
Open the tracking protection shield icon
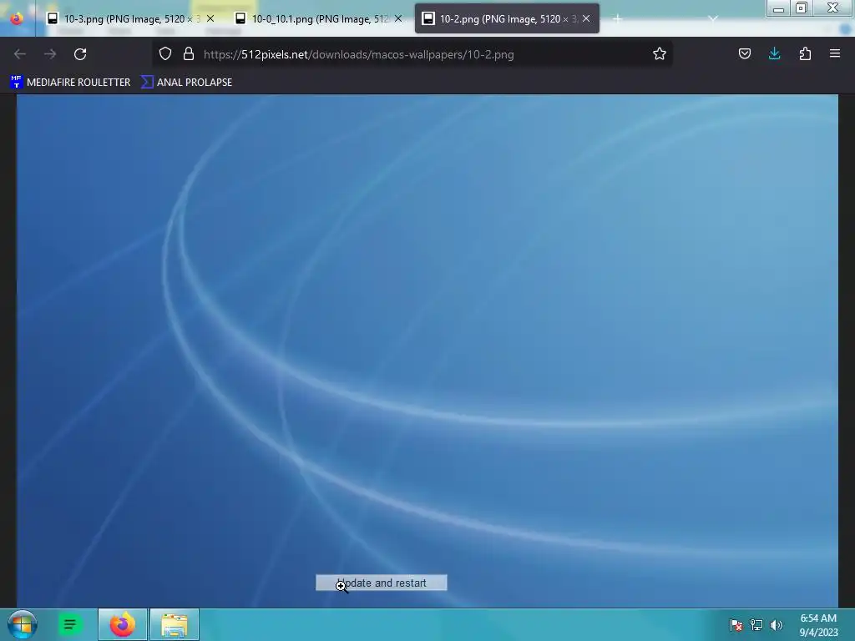pos(165,54)
